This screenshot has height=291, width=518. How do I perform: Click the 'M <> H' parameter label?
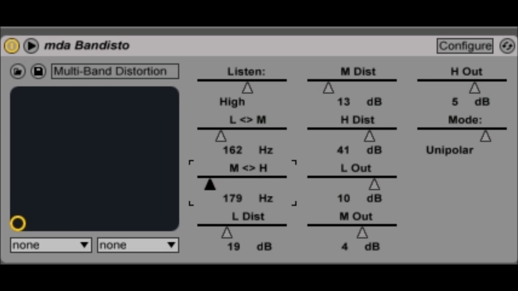tap(248, 168)
